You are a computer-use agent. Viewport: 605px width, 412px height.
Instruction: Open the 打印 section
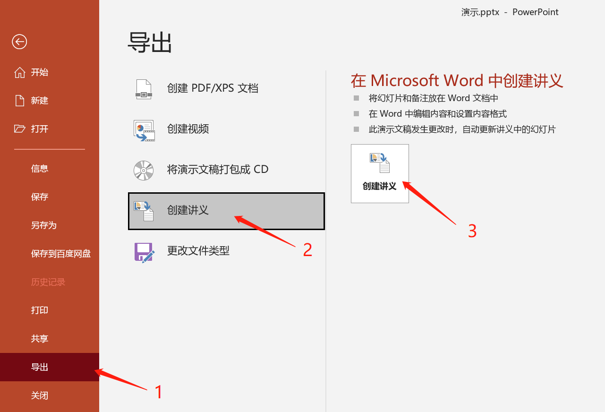click(40, 310)
